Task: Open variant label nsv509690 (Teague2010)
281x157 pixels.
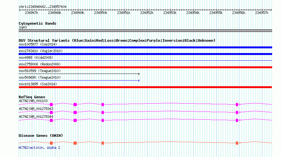Action: tap(40, 77)
